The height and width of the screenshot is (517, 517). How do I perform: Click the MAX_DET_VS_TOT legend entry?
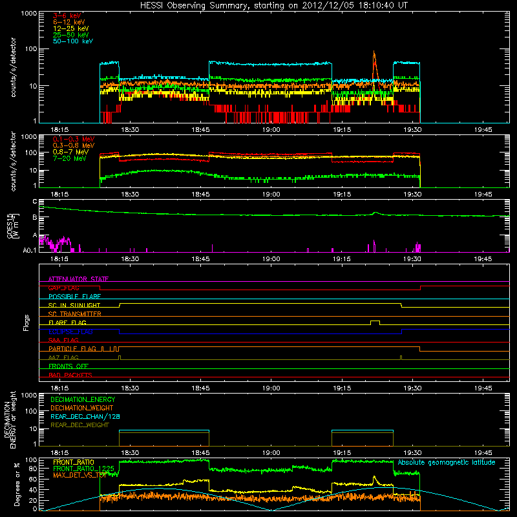point(80,475)
